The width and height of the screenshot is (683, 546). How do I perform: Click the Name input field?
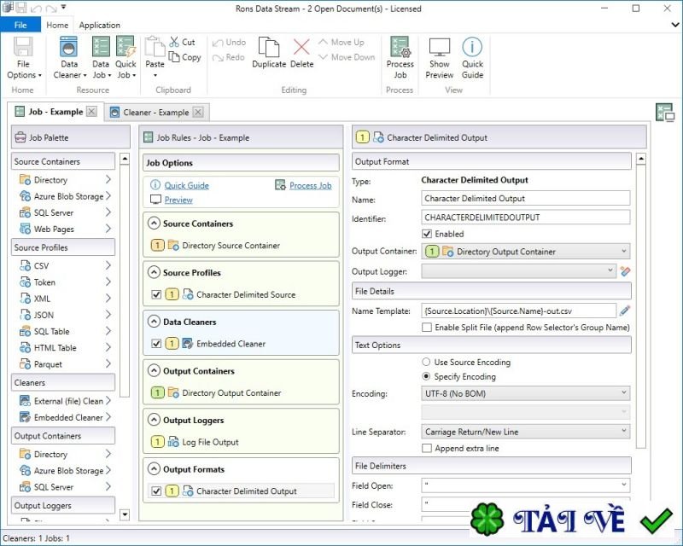(525, 199)
